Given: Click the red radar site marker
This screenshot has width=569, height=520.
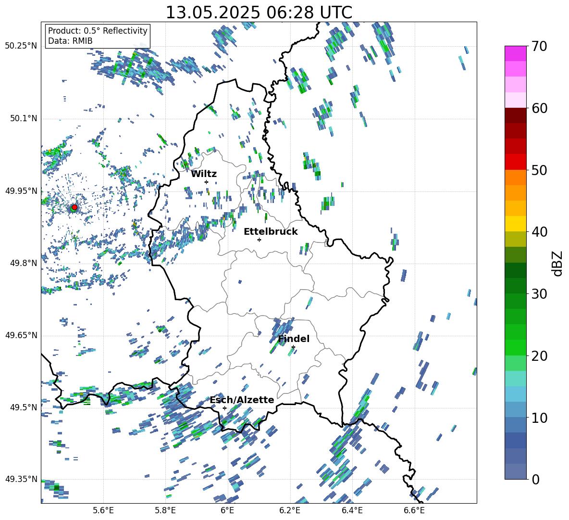Looking at the screenshot, I should (x=74, y=207).
